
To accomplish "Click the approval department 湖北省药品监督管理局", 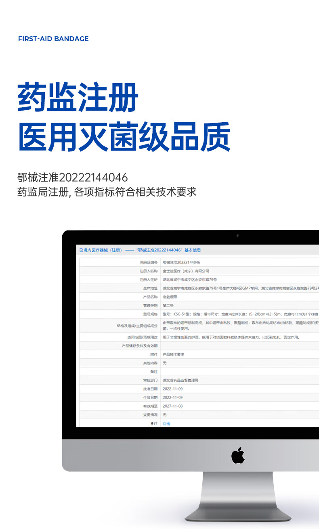I will [x=180, y=380].
